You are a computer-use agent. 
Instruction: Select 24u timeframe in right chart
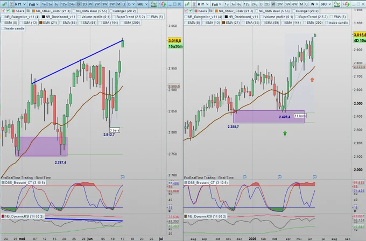coord(255,4)
